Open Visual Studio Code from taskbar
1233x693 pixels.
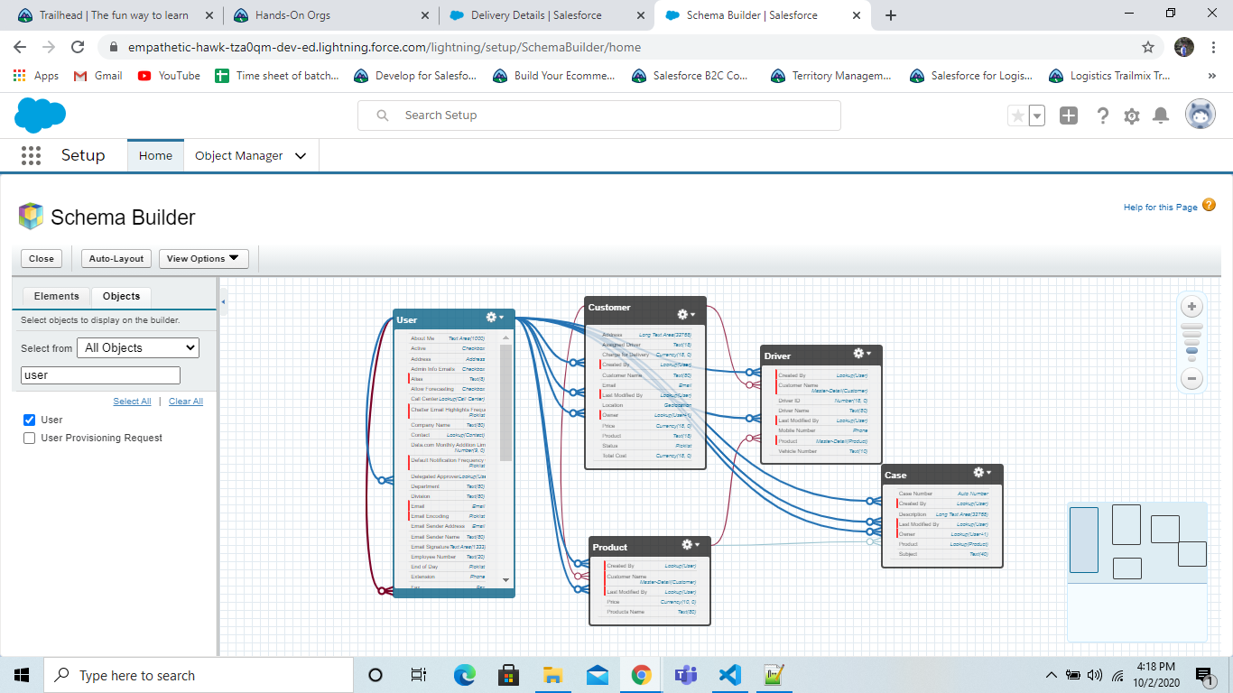tap(730, 675)
